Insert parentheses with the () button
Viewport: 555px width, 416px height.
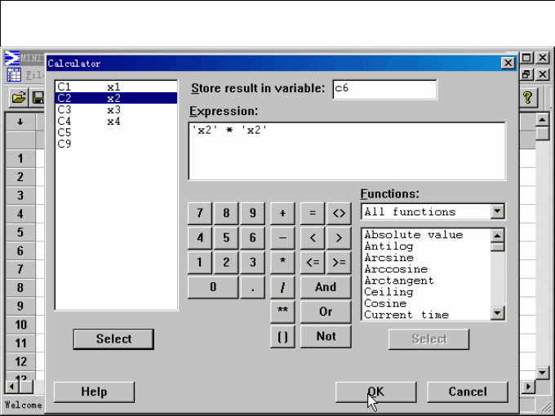(282, 336)
